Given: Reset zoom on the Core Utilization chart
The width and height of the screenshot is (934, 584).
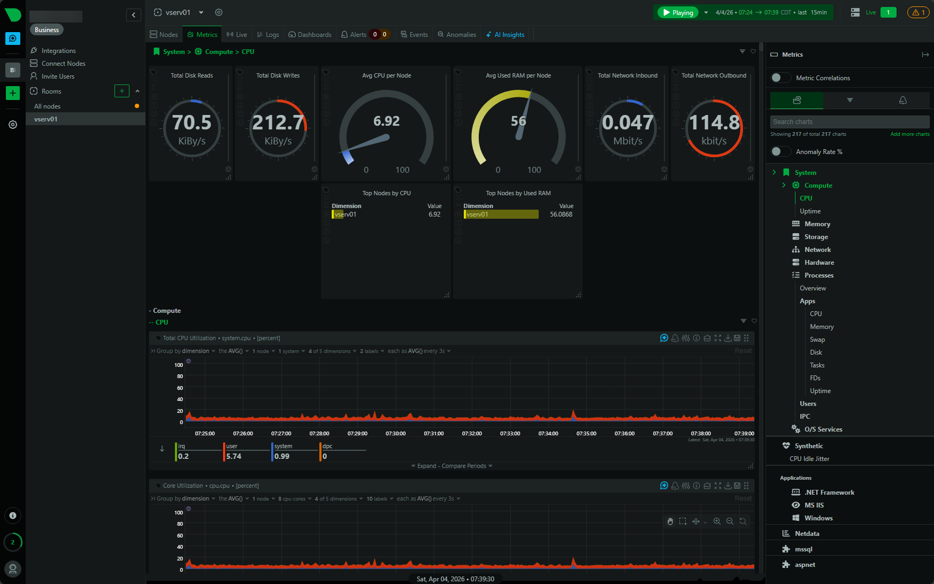Looking at the screenshot, I should pos(743,521).
